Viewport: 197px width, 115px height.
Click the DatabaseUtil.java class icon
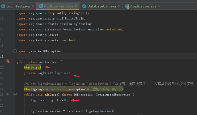point(84,6)
